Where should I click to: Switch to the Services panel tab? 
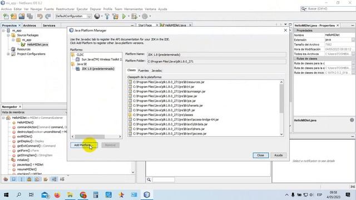tap(49, 26)
